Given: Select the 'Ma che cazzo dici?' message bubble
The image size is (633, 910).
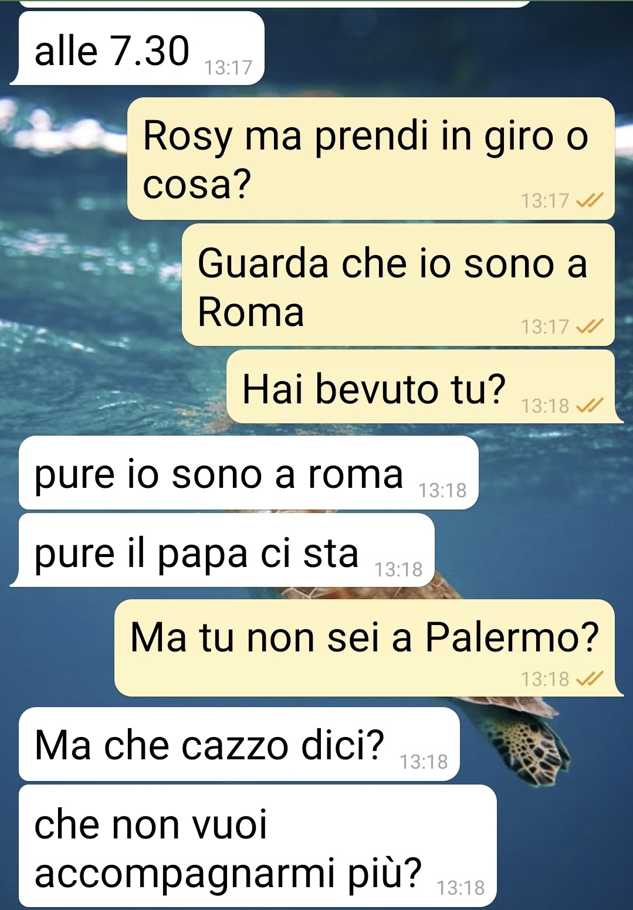Looking at the screenshot, I should (239, 744).
